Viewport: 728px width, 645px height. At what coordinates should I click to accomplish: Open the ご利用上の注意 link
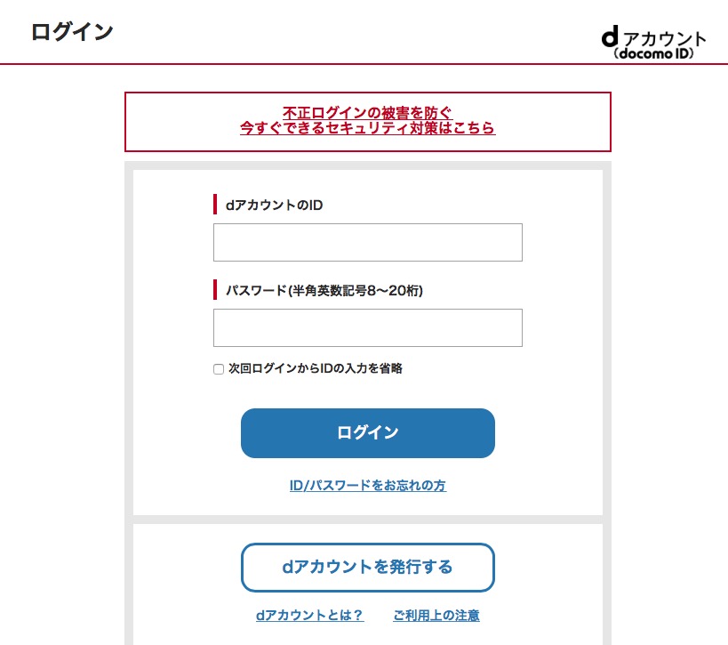pyautogui.click(x=436, y=615)
